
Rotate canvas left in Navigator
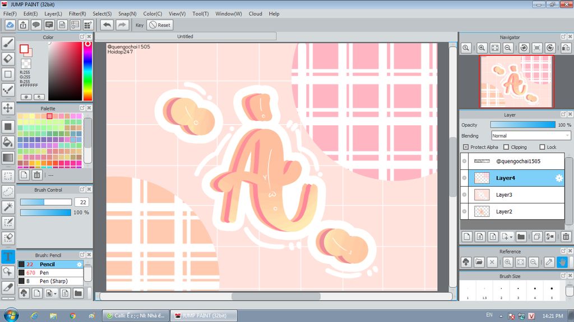(524, 48)
